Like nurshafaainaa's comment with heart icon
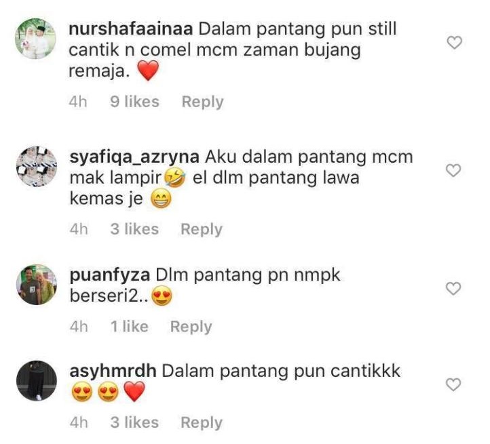 click(454, 43)
